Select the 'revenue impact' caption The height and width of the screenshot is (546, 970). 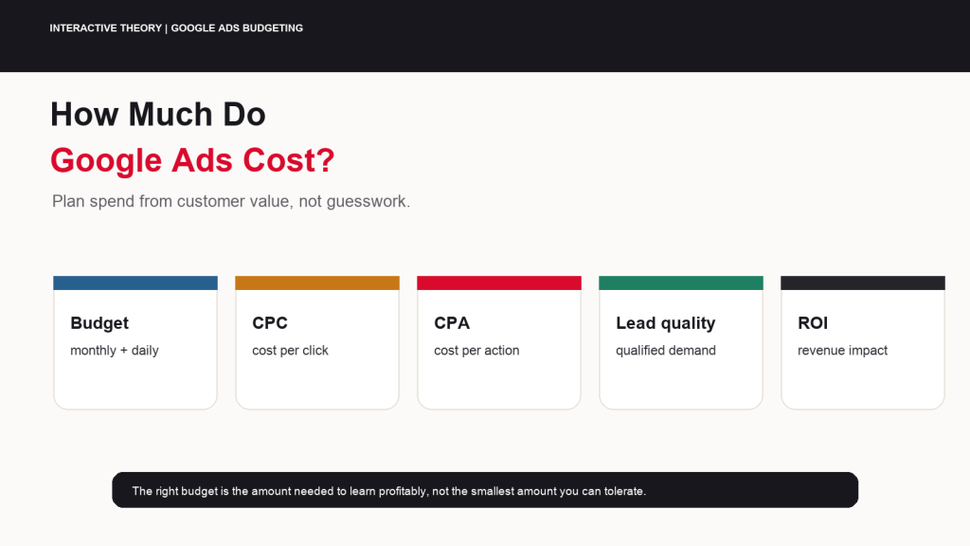(x=842, y=351)
